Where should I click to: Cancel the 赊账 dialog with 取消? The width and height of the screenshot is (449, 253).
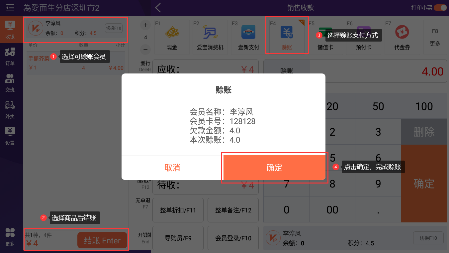[x=172, y=168]
